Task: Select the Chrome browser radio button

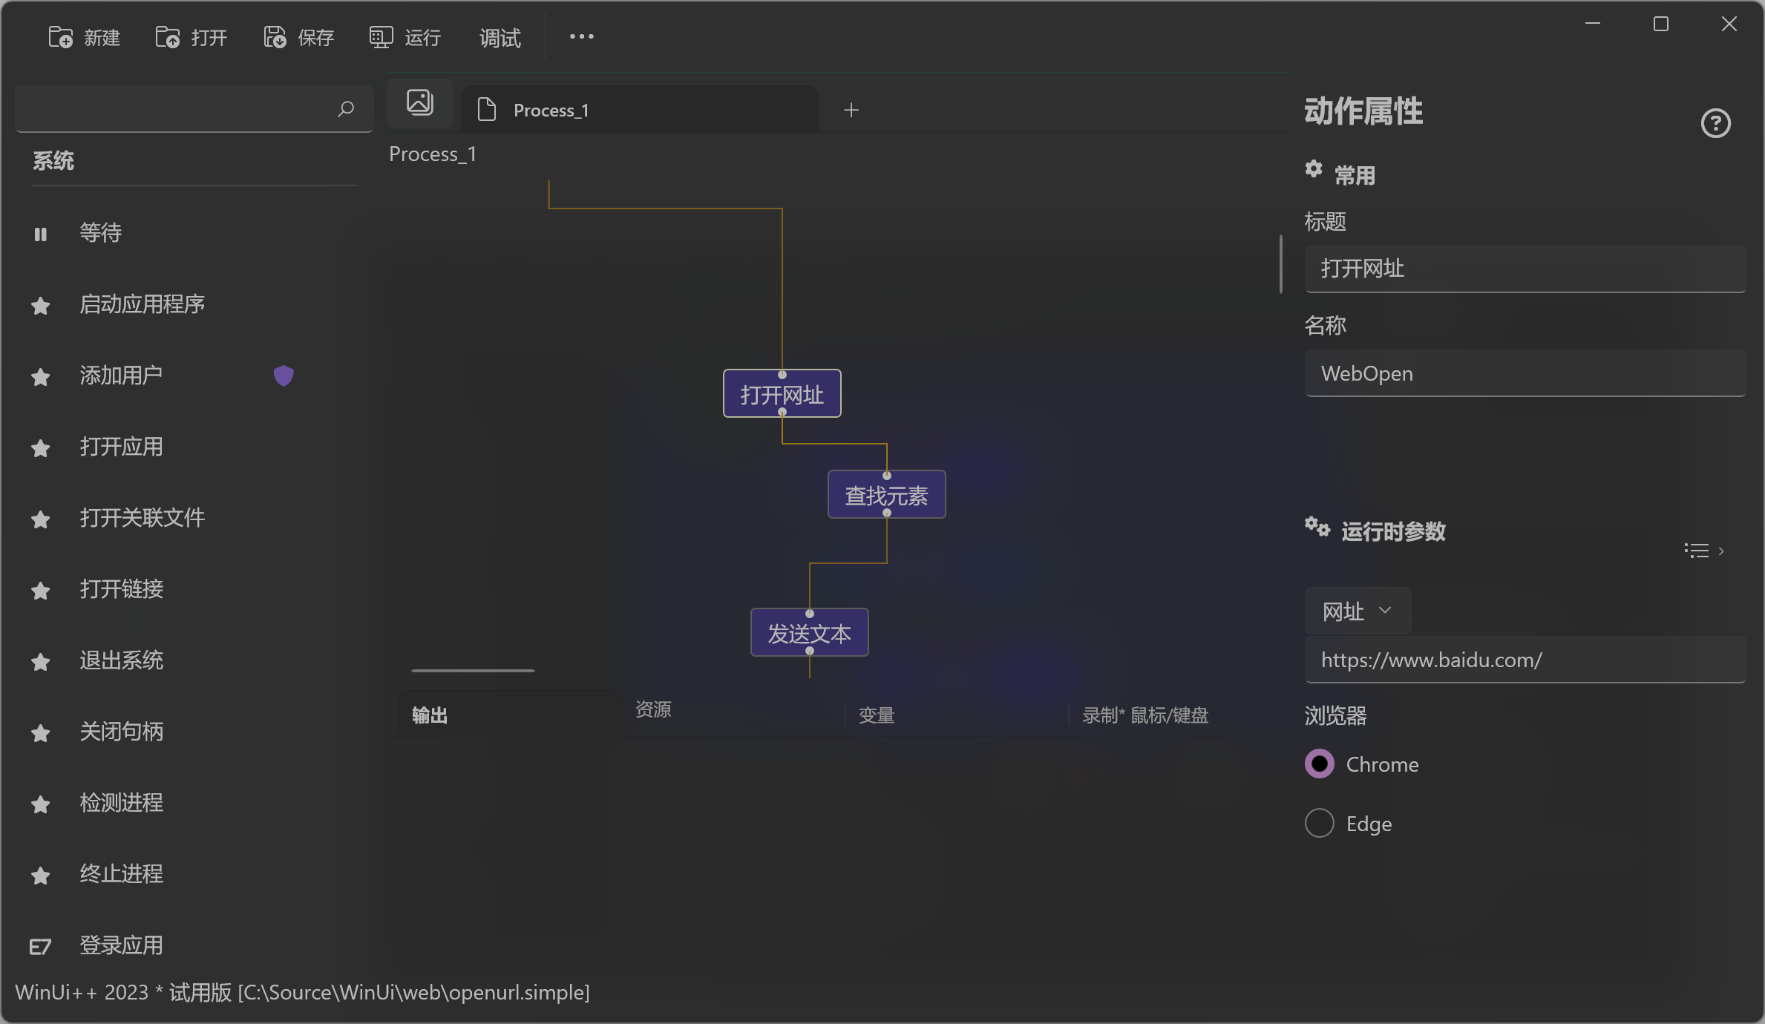Action: (x=1319, y=764)
